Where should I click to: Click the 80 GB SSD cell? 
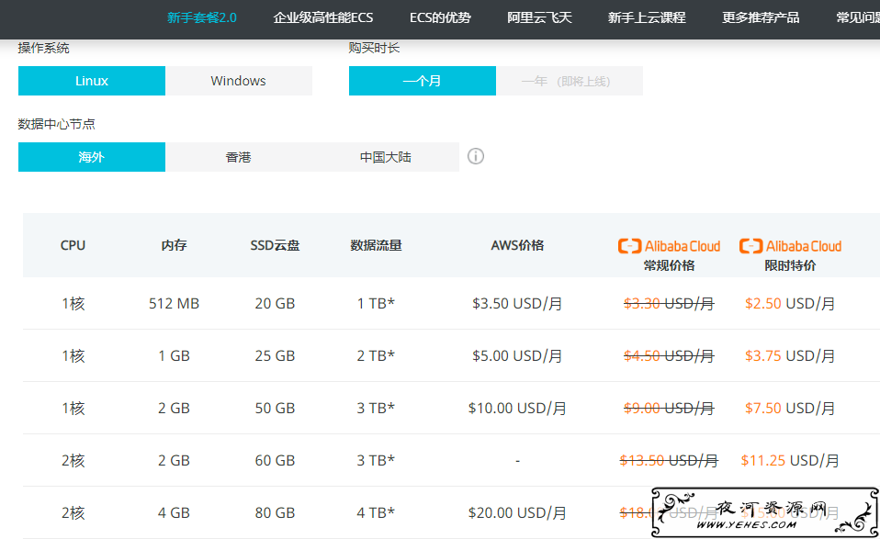point(275,512)
